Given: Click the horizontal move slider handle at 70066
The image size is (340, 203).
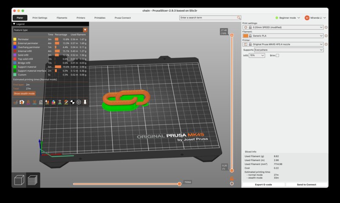Looking at the screenshot, I should [180, 183].
